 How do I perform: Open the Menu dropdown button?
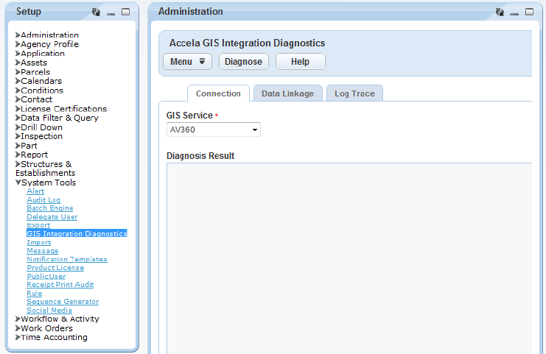pos(187,62)
